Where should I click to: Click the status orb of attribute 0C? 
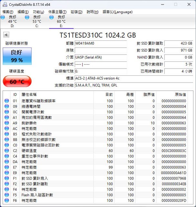[x=7, y=112]
